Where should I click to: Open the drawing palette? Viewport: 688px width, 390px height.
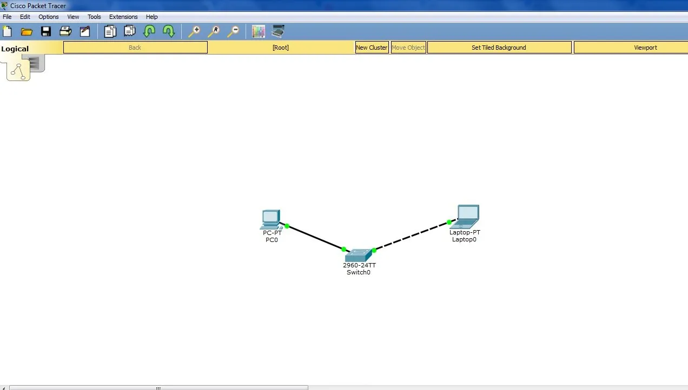(259, 31)
